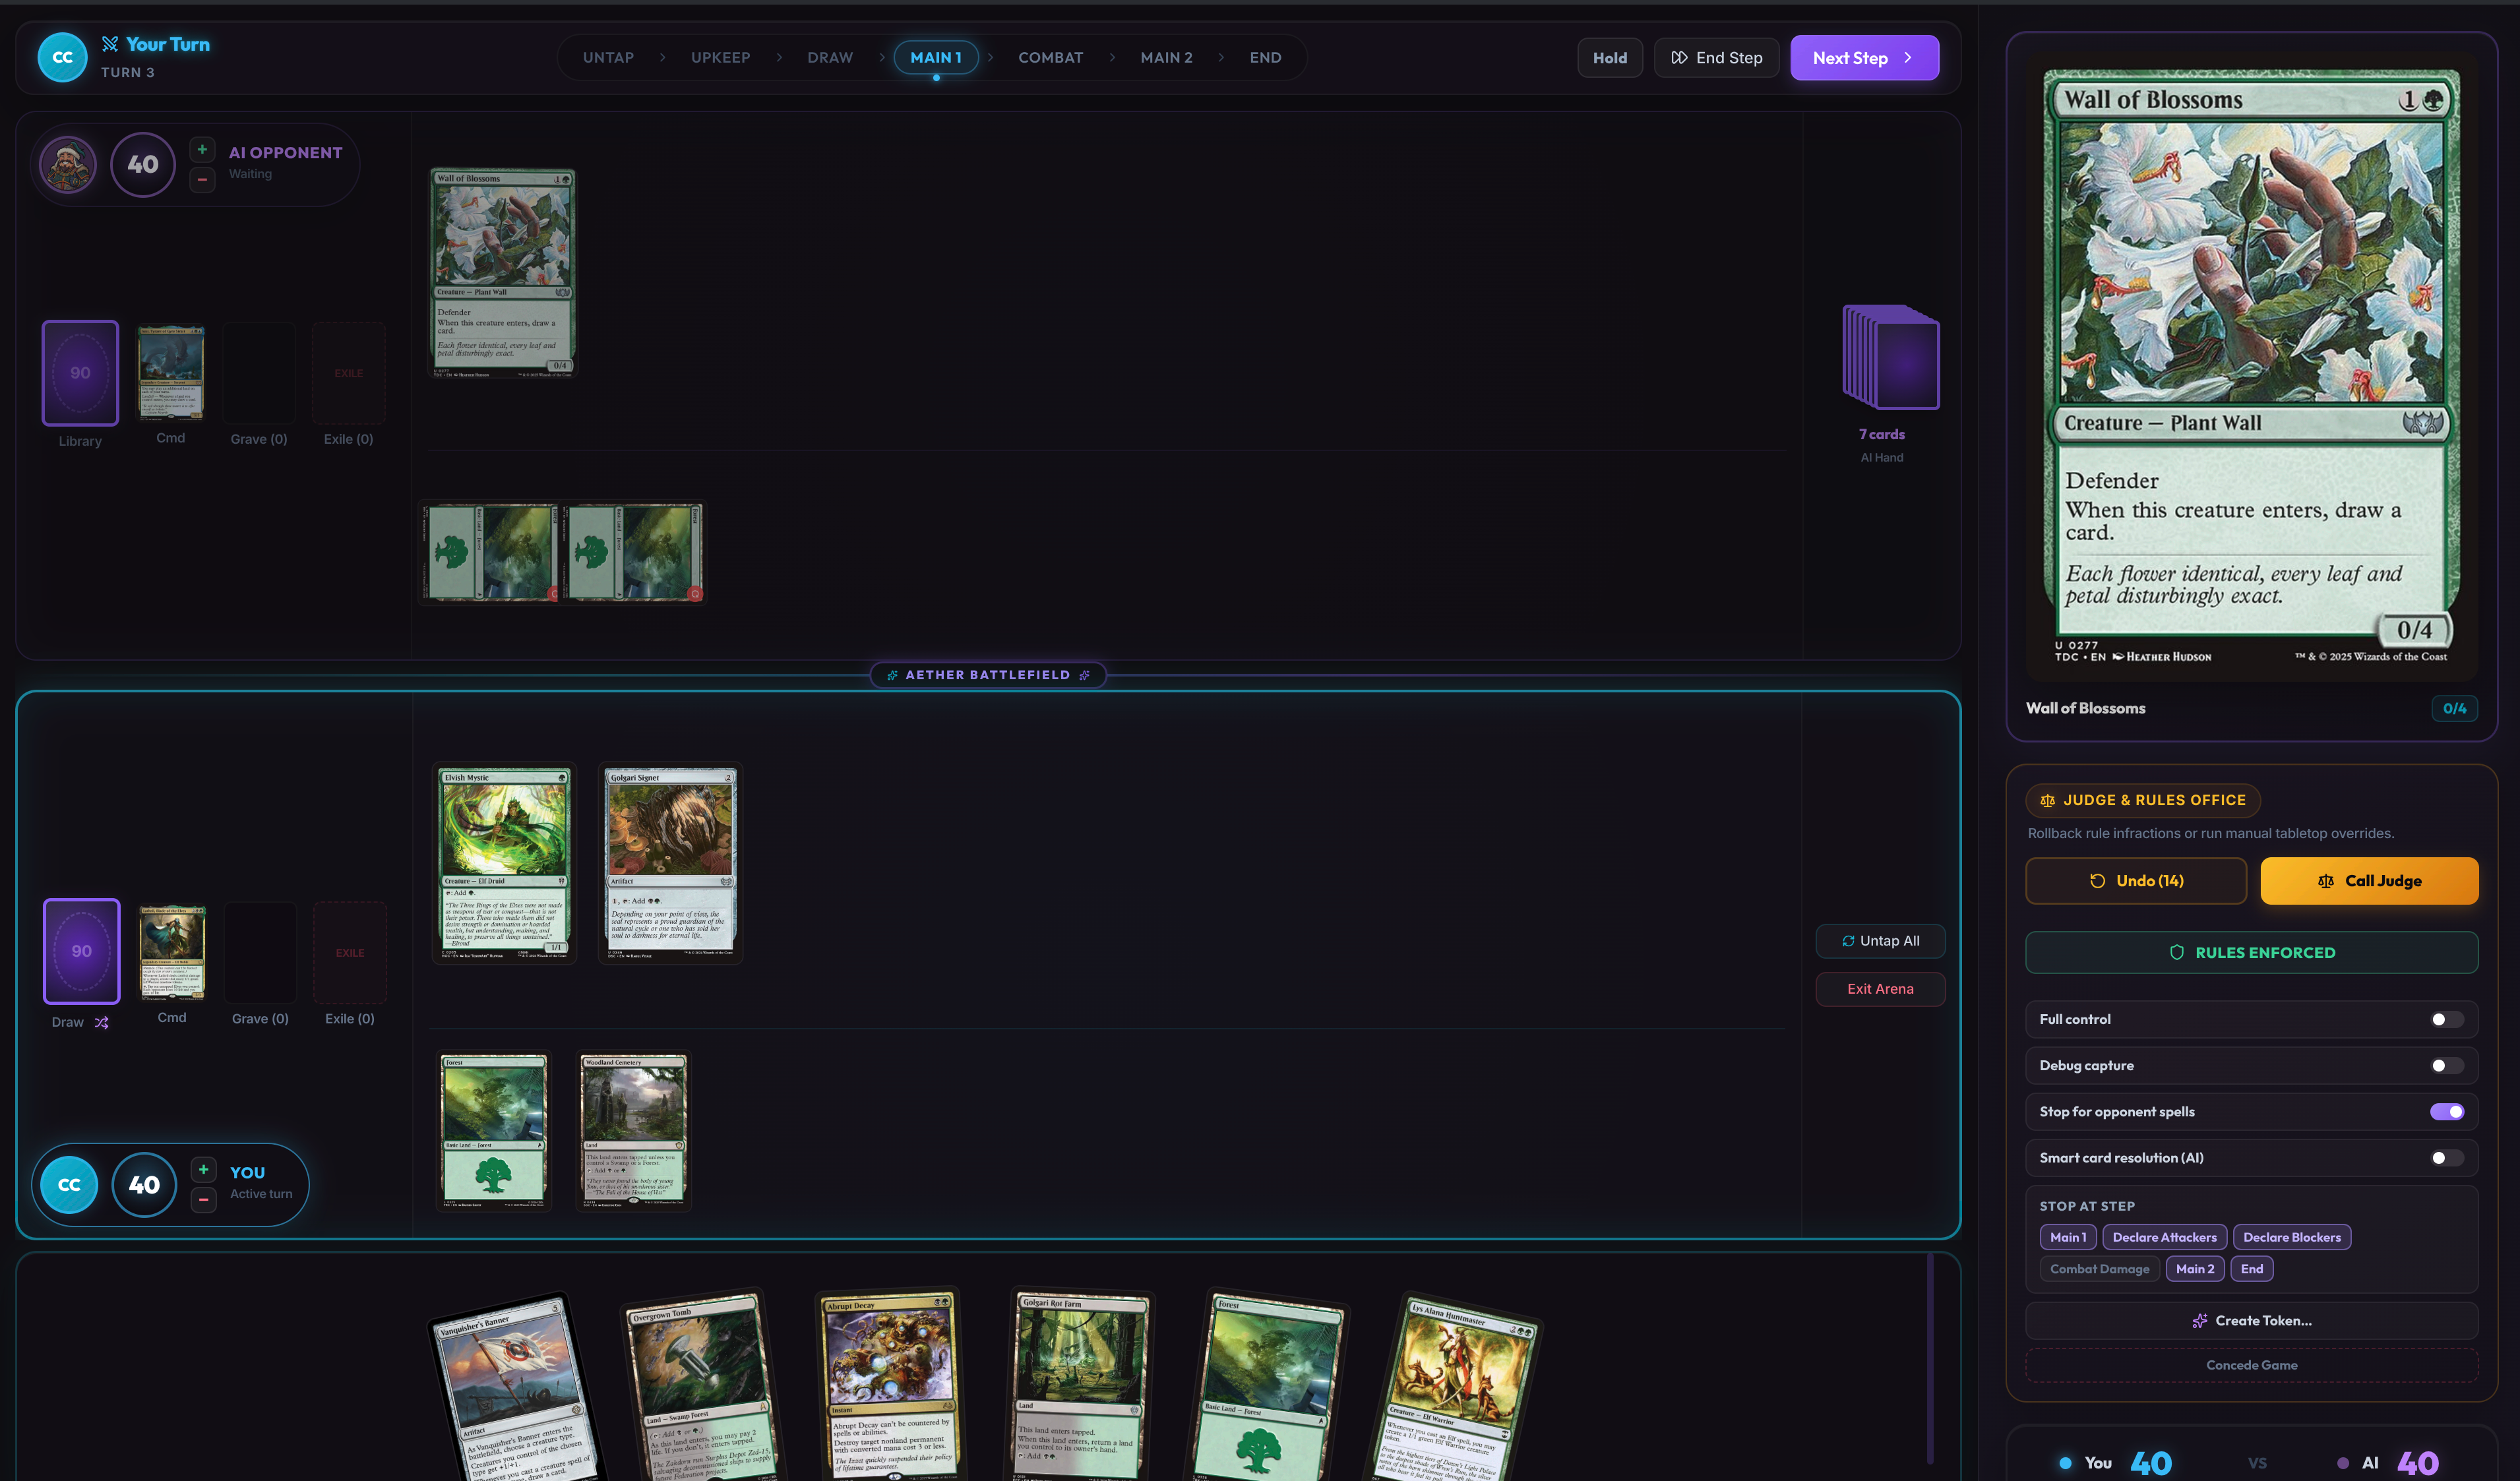Toggle the Declare Blockers stop chip

tap(2292, 1237)
